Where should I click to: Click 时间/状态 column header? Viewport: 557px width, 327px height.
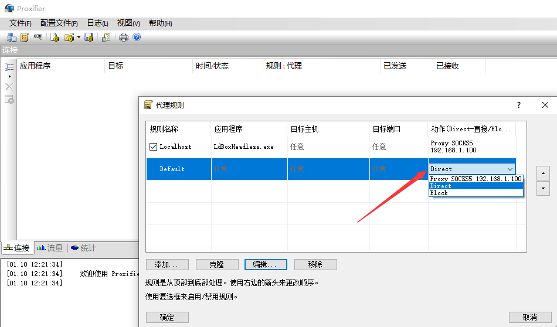[x=227, y=66]
